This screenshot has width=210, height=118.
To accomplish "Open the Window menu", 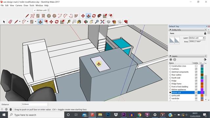I will coord(39,6).
